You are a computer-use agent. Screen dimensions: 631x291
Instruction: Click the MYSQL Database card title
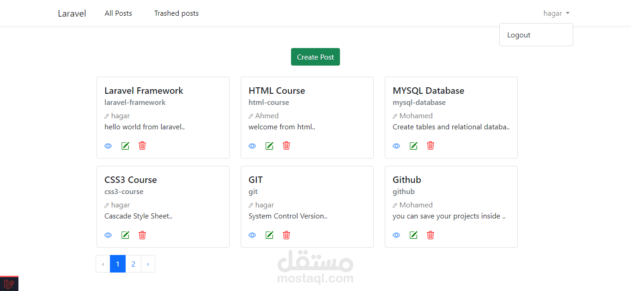(x=428, y=91)
